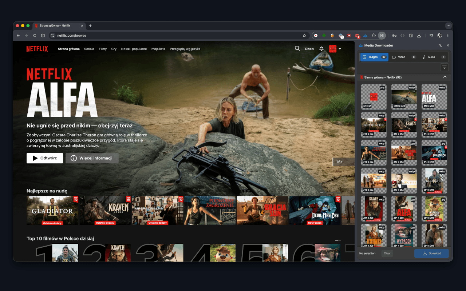Open a new browser tab
The width and height of the screenshot is (466, 291).
90,26
